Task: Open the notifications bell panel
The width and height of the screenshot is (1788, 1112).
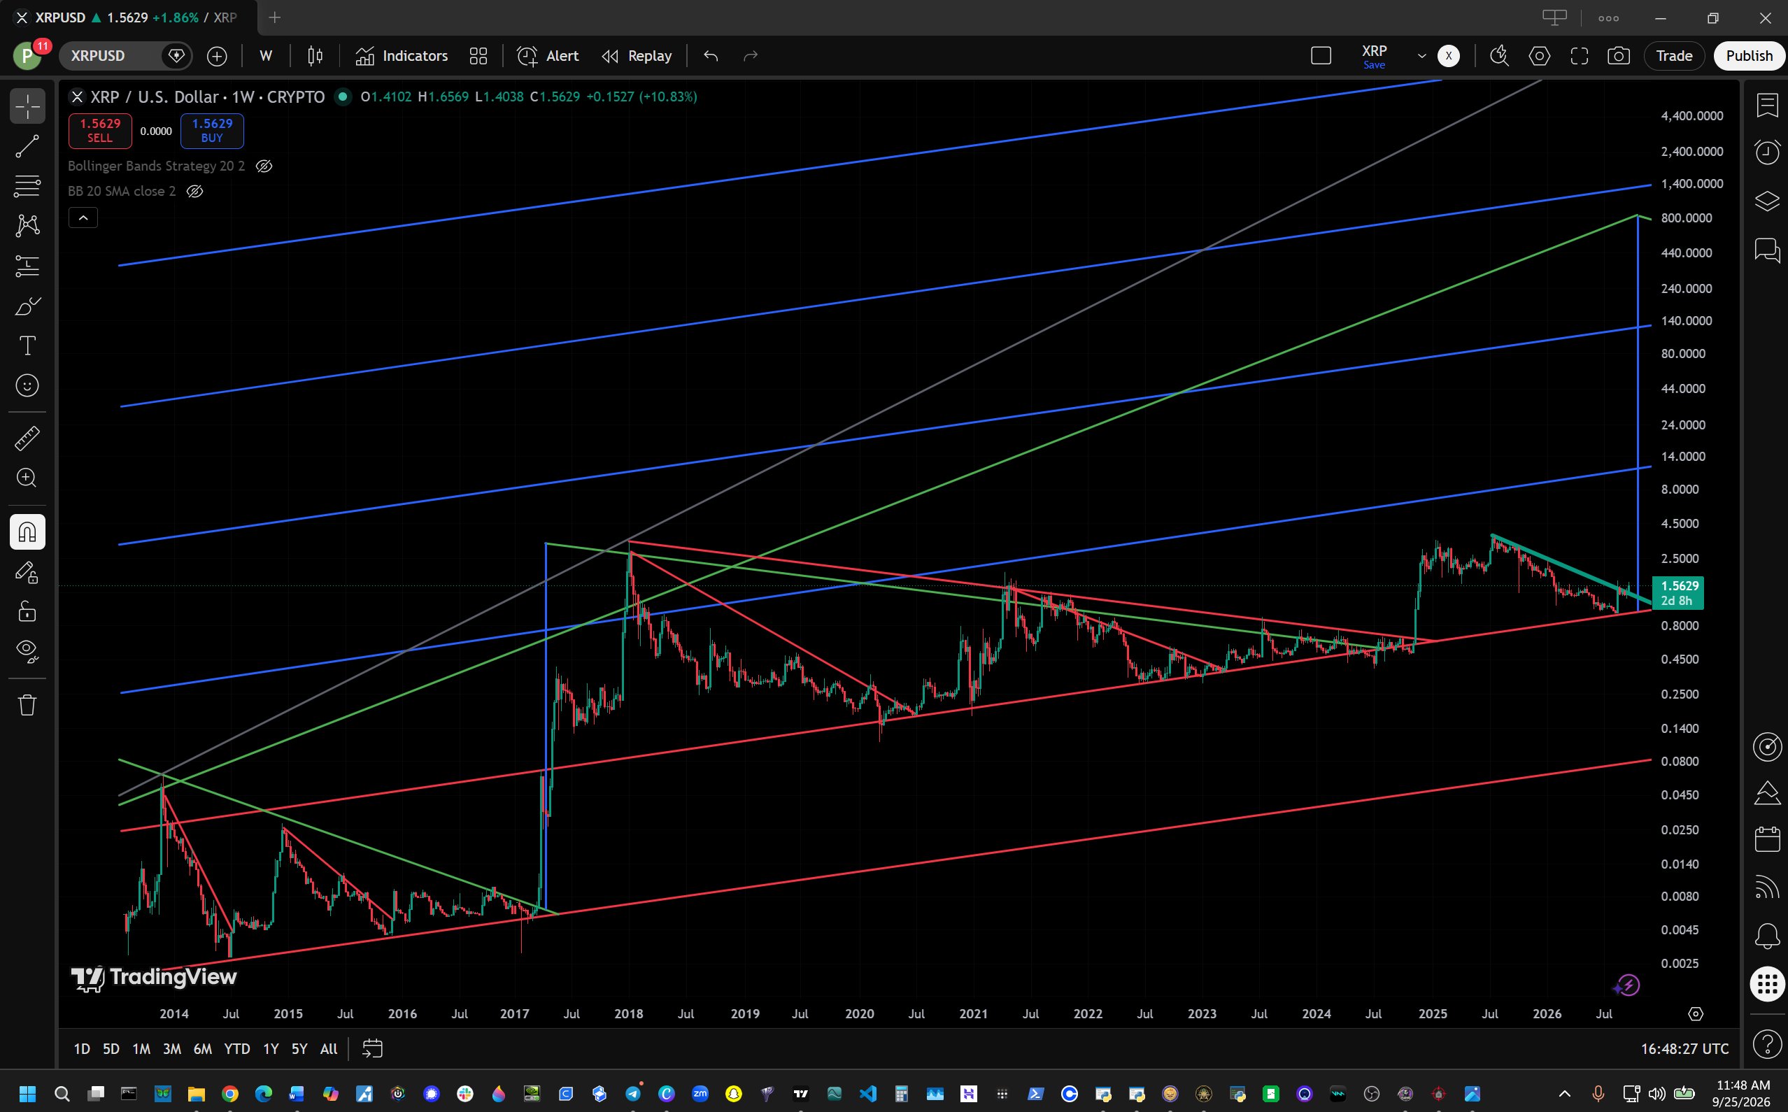Action: pos(1767,936)
